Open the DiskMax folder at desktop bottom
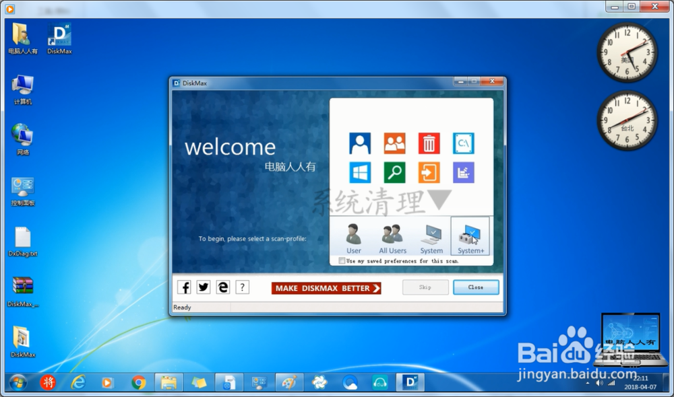 (23, 342)
